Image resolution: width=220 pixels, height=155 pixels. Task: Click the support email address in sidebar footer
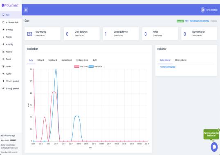coord(9,148)
